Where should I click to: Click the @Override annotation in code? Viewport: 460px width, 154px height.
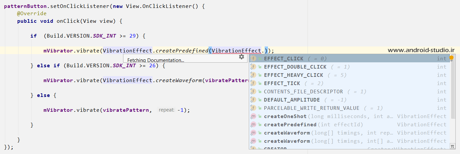[32, 14]
